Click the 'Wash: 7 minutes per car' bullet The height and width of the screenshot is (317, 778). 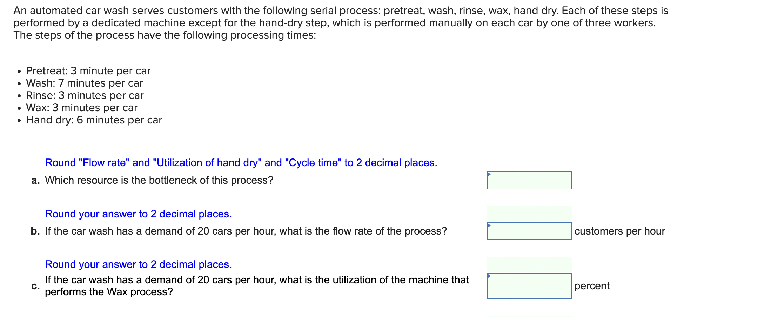pyautogui.click(x=84, y=83)
